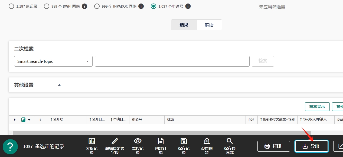343x157 pixels.
Task: Switch to the 结果 tab
Action: click(184, 25)
